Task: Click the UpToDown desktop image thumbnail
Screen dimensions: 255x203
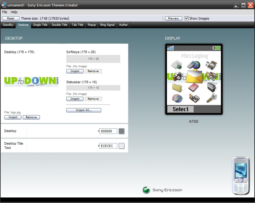Action: pyautogui.click(x=31, y=82)
